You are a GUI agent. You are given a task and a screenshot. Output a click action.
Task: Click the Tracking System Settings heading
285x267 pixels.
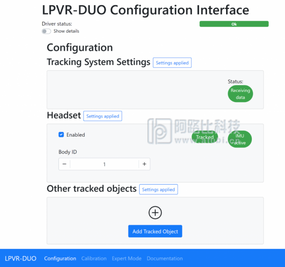tap(98, 62)
